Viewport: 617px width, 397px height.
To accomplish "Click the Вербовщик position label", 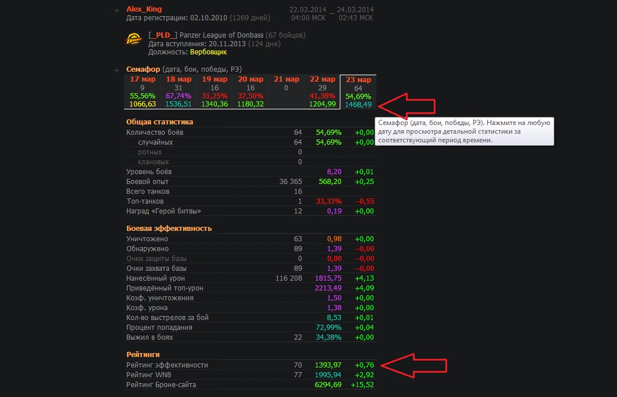I will pyautogui.click(x=208, y=52).
